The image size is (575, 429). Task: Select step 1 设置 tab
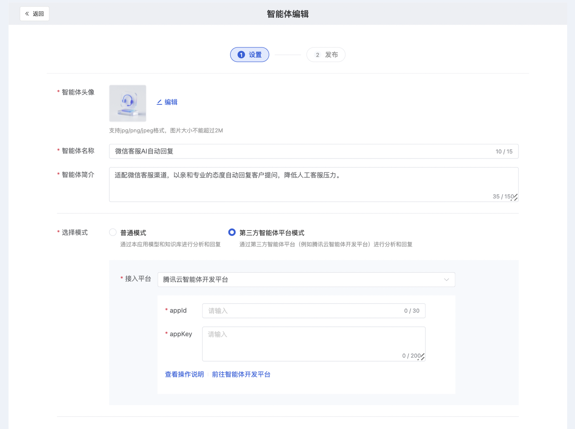pyautogui.click(x=249, y=54)
